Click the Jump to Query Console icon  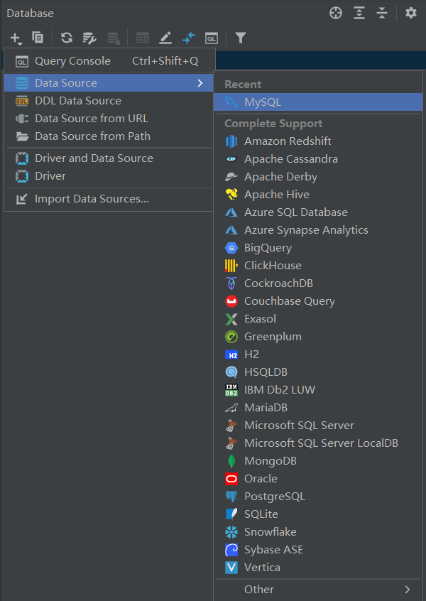[x=212, y=38]
